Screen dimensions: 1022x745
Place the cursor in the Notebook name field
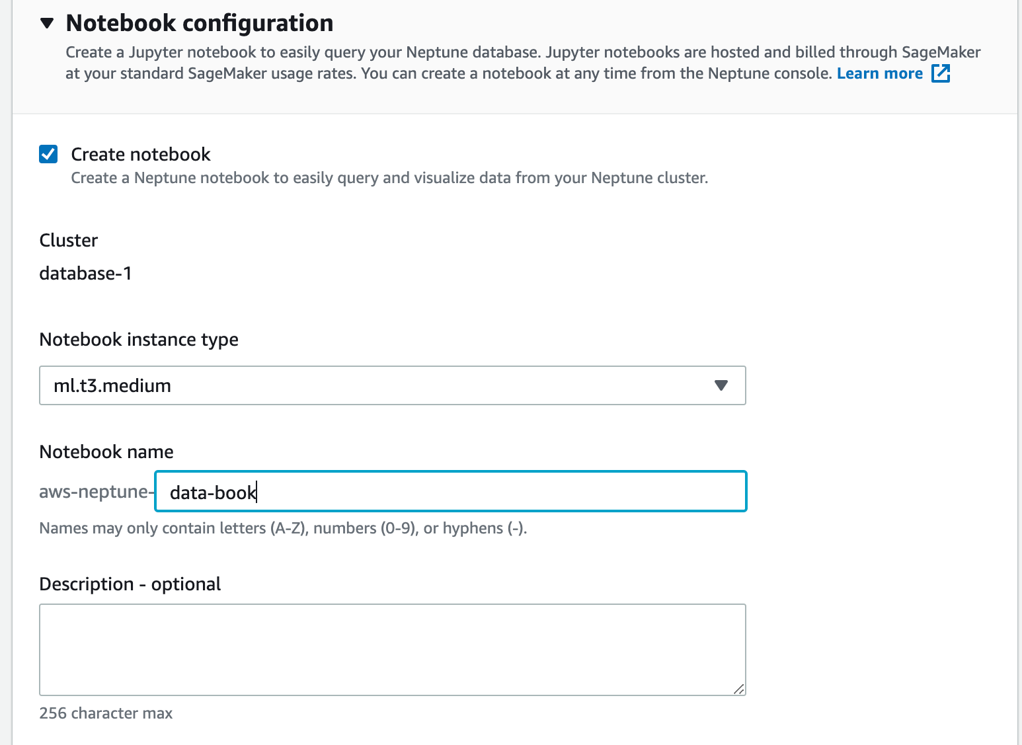450,491
